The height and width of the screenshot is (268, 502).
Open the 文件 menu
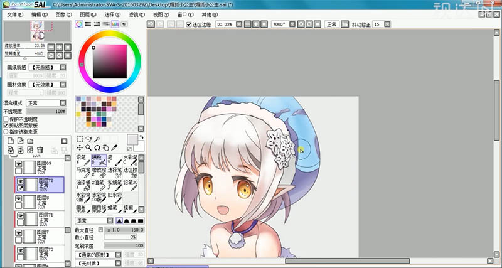click(x=15, y=14)
